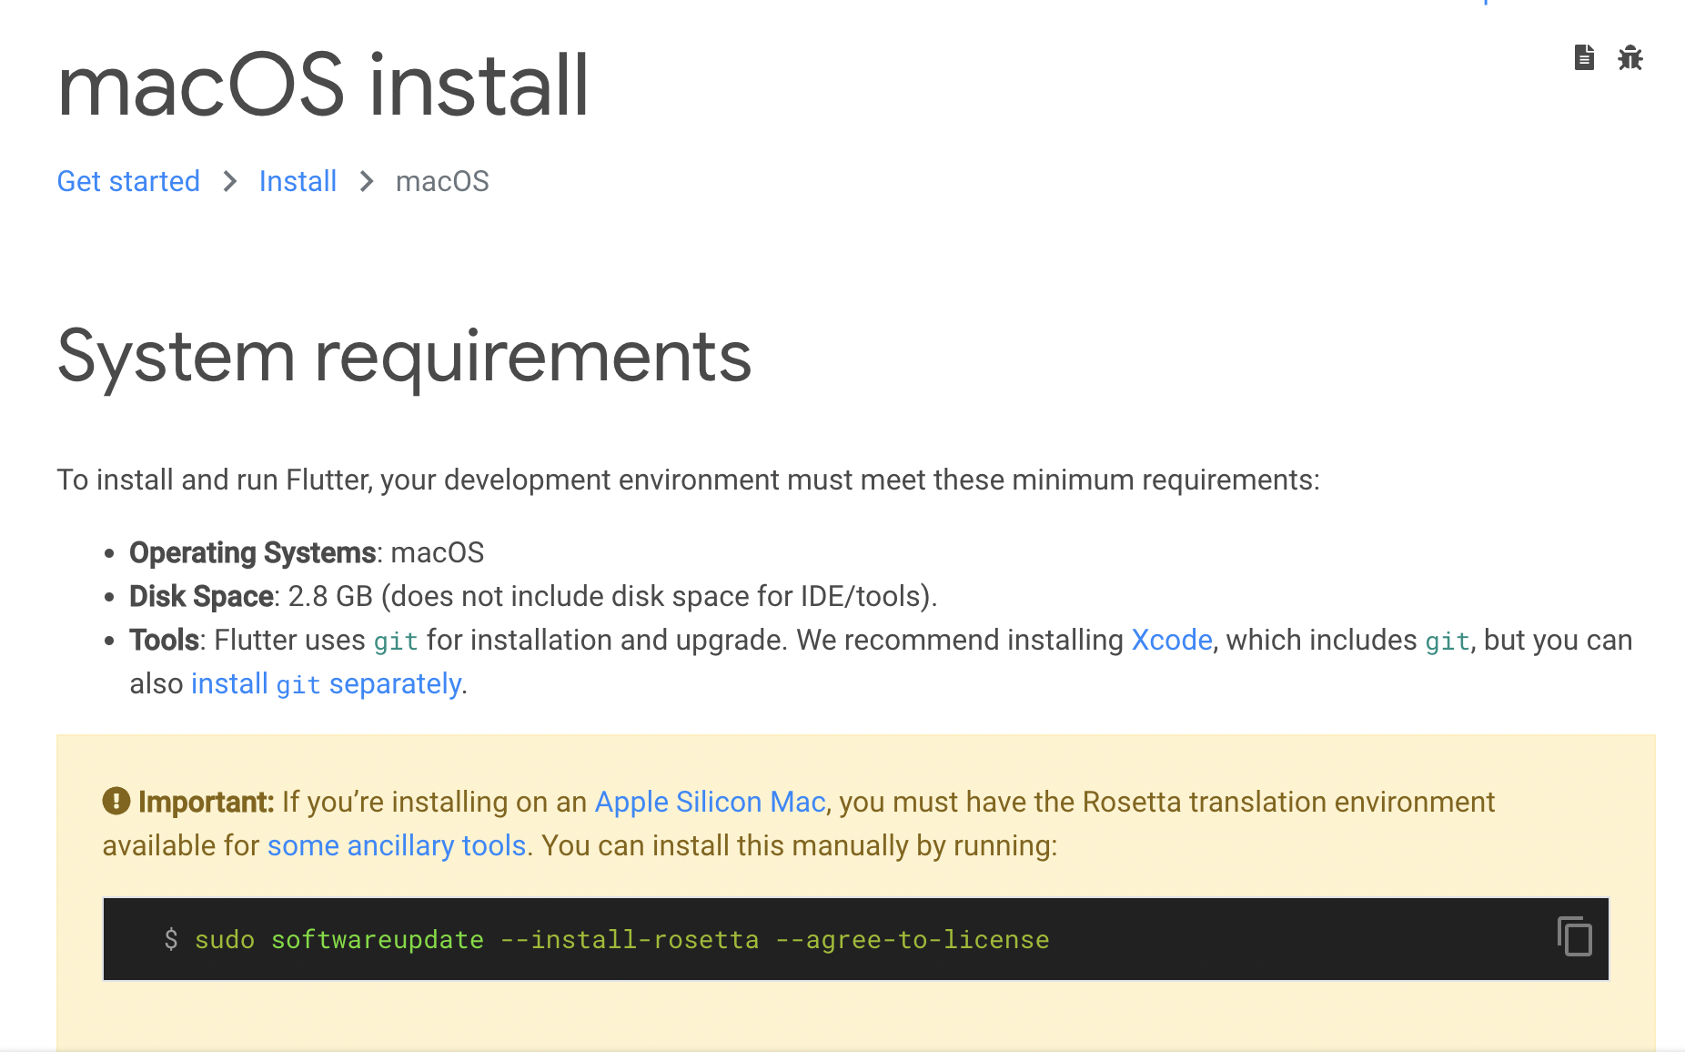Click the dollar prompt in code block
The width and height of the screenshot is (1685, 1061).
(171, 939)
